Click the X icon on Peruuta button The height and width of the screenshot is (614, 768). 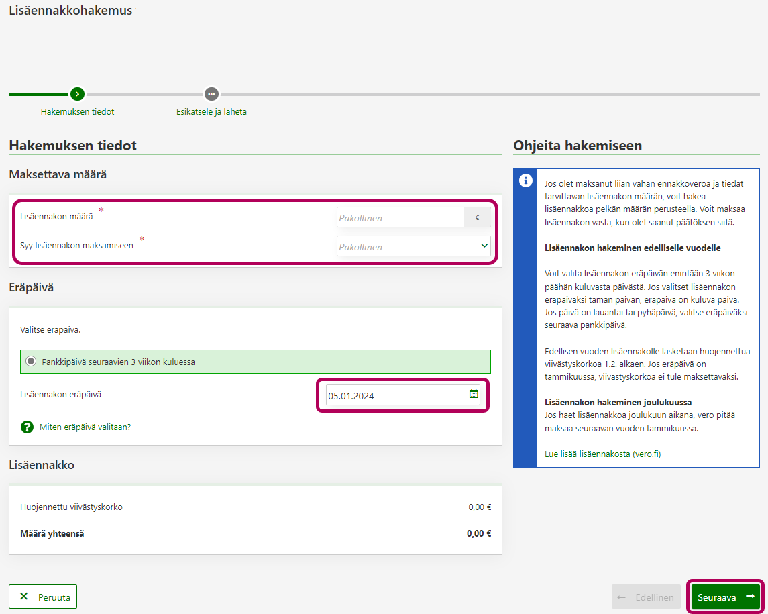24,597
